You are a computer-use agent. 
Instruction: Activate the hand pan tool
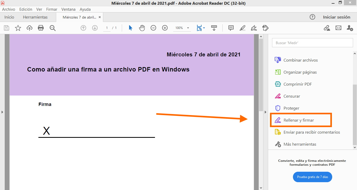142,28
